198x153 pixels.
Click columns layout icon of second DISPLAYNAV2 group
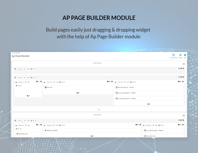tap(181, 77)
